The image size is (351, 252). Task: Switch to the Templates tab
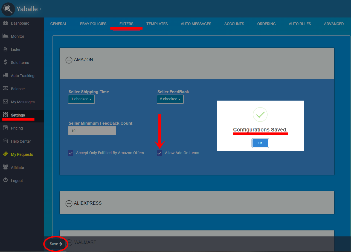157,24
